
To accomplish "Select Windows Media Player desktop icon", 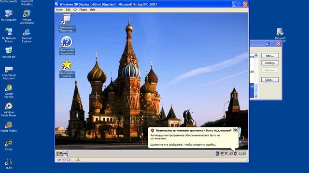I will click(9, 110).
